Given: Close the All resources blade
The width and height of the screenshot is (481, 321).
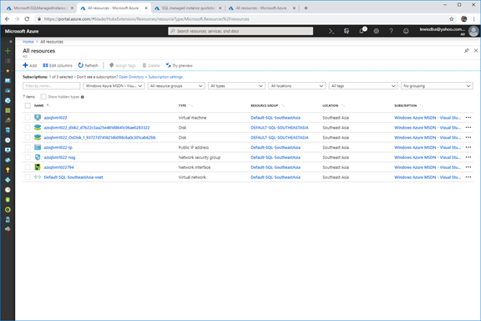Looking at the screenshot, I should pyautogui.click(x=476, y=51).
